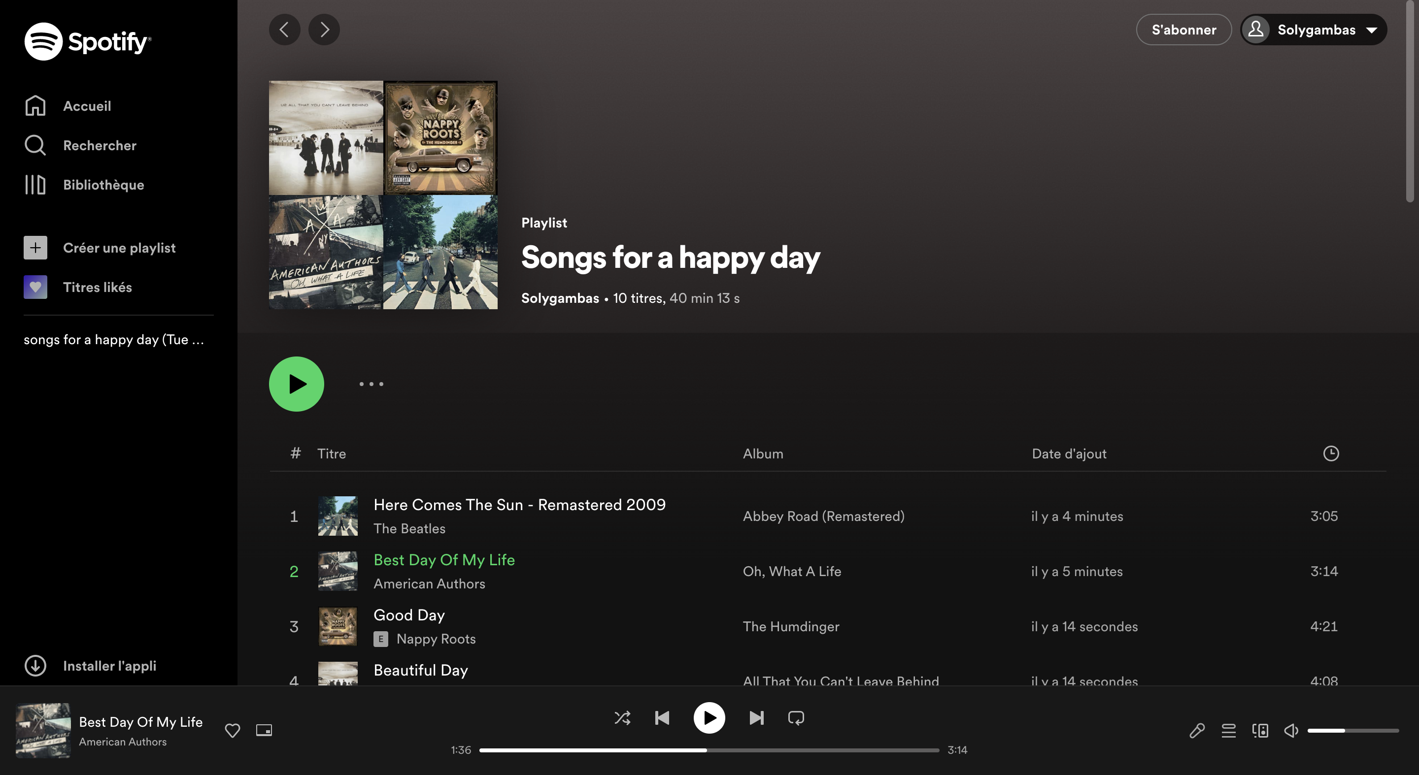The height and width of the screenshot is (775, 1419).
Task: Click the Installer l'appli download icon
Action: click(35, 666)
